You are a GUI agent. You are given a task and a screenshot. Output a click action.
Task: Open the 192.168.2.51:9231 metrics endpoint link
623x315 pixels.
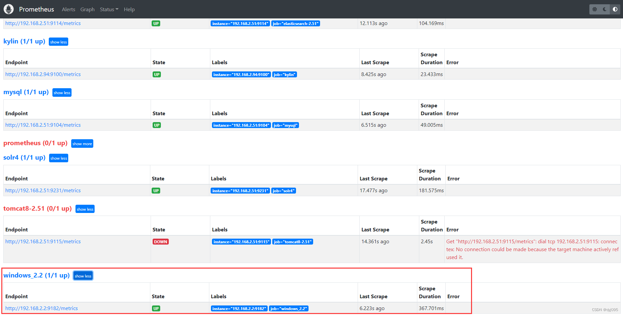[x=43, y=191]
